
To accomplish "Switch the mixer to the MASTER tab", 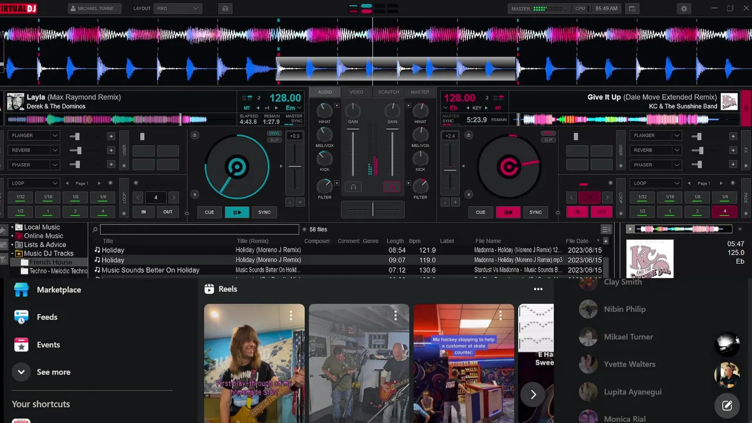I will pos(420,92).
